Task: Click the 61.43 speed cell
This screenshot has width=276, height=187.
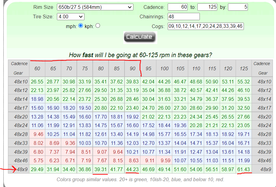Action: 244,169
